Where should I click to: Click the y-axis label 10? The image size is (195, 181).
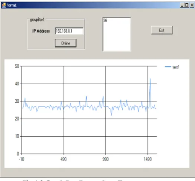click(17, 136)
